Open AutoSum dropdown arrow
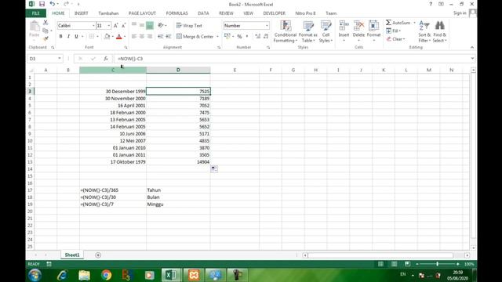Viewport: 502px width, 282px height. click(x=414, y=23)
